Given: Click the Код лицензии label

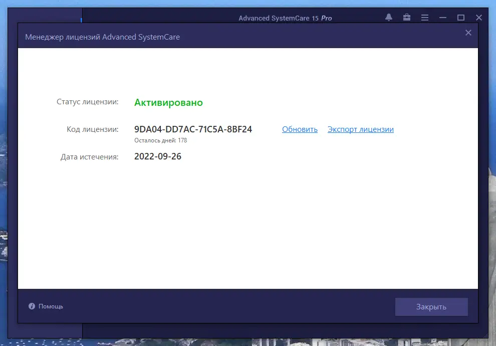Looking at the screenshot, I should coord(93,129).
